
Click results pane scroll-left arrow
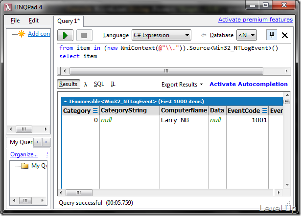tap(61, 193)
